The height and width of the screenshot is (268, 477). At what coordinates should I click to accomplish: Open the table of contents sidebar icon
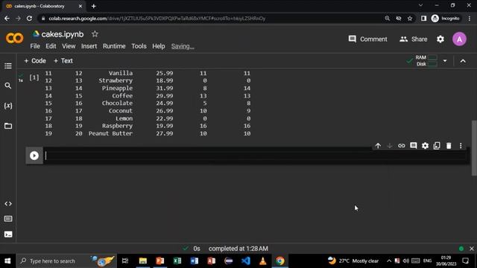point(8,66)
